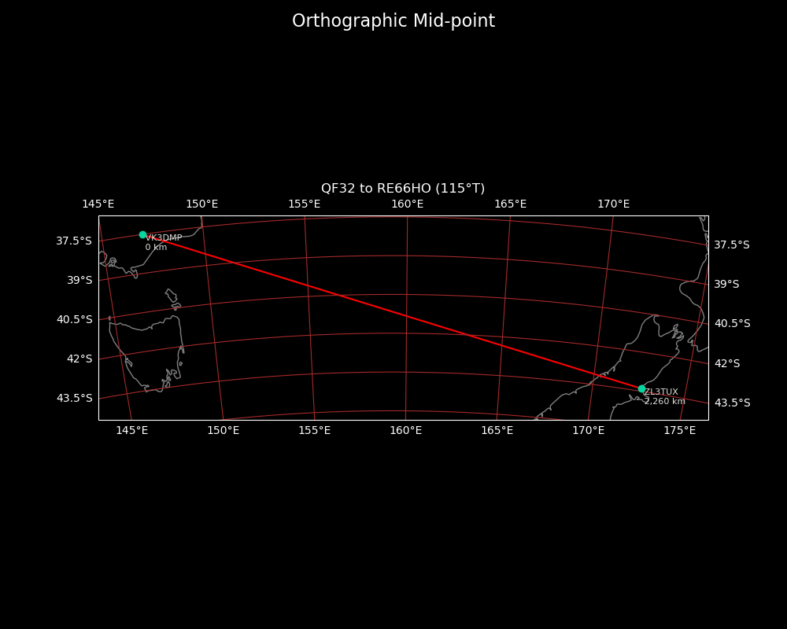Click the 42°S label on left axis
Viewport: 787px width, 629px height.
(79, 359)
